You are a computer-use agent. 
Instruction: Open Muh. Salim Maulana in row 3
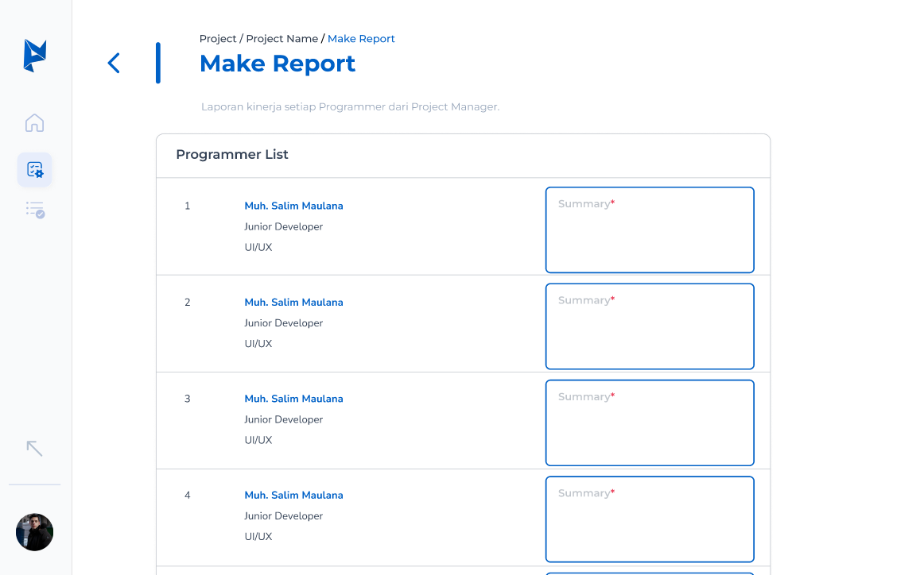(293, 399)
